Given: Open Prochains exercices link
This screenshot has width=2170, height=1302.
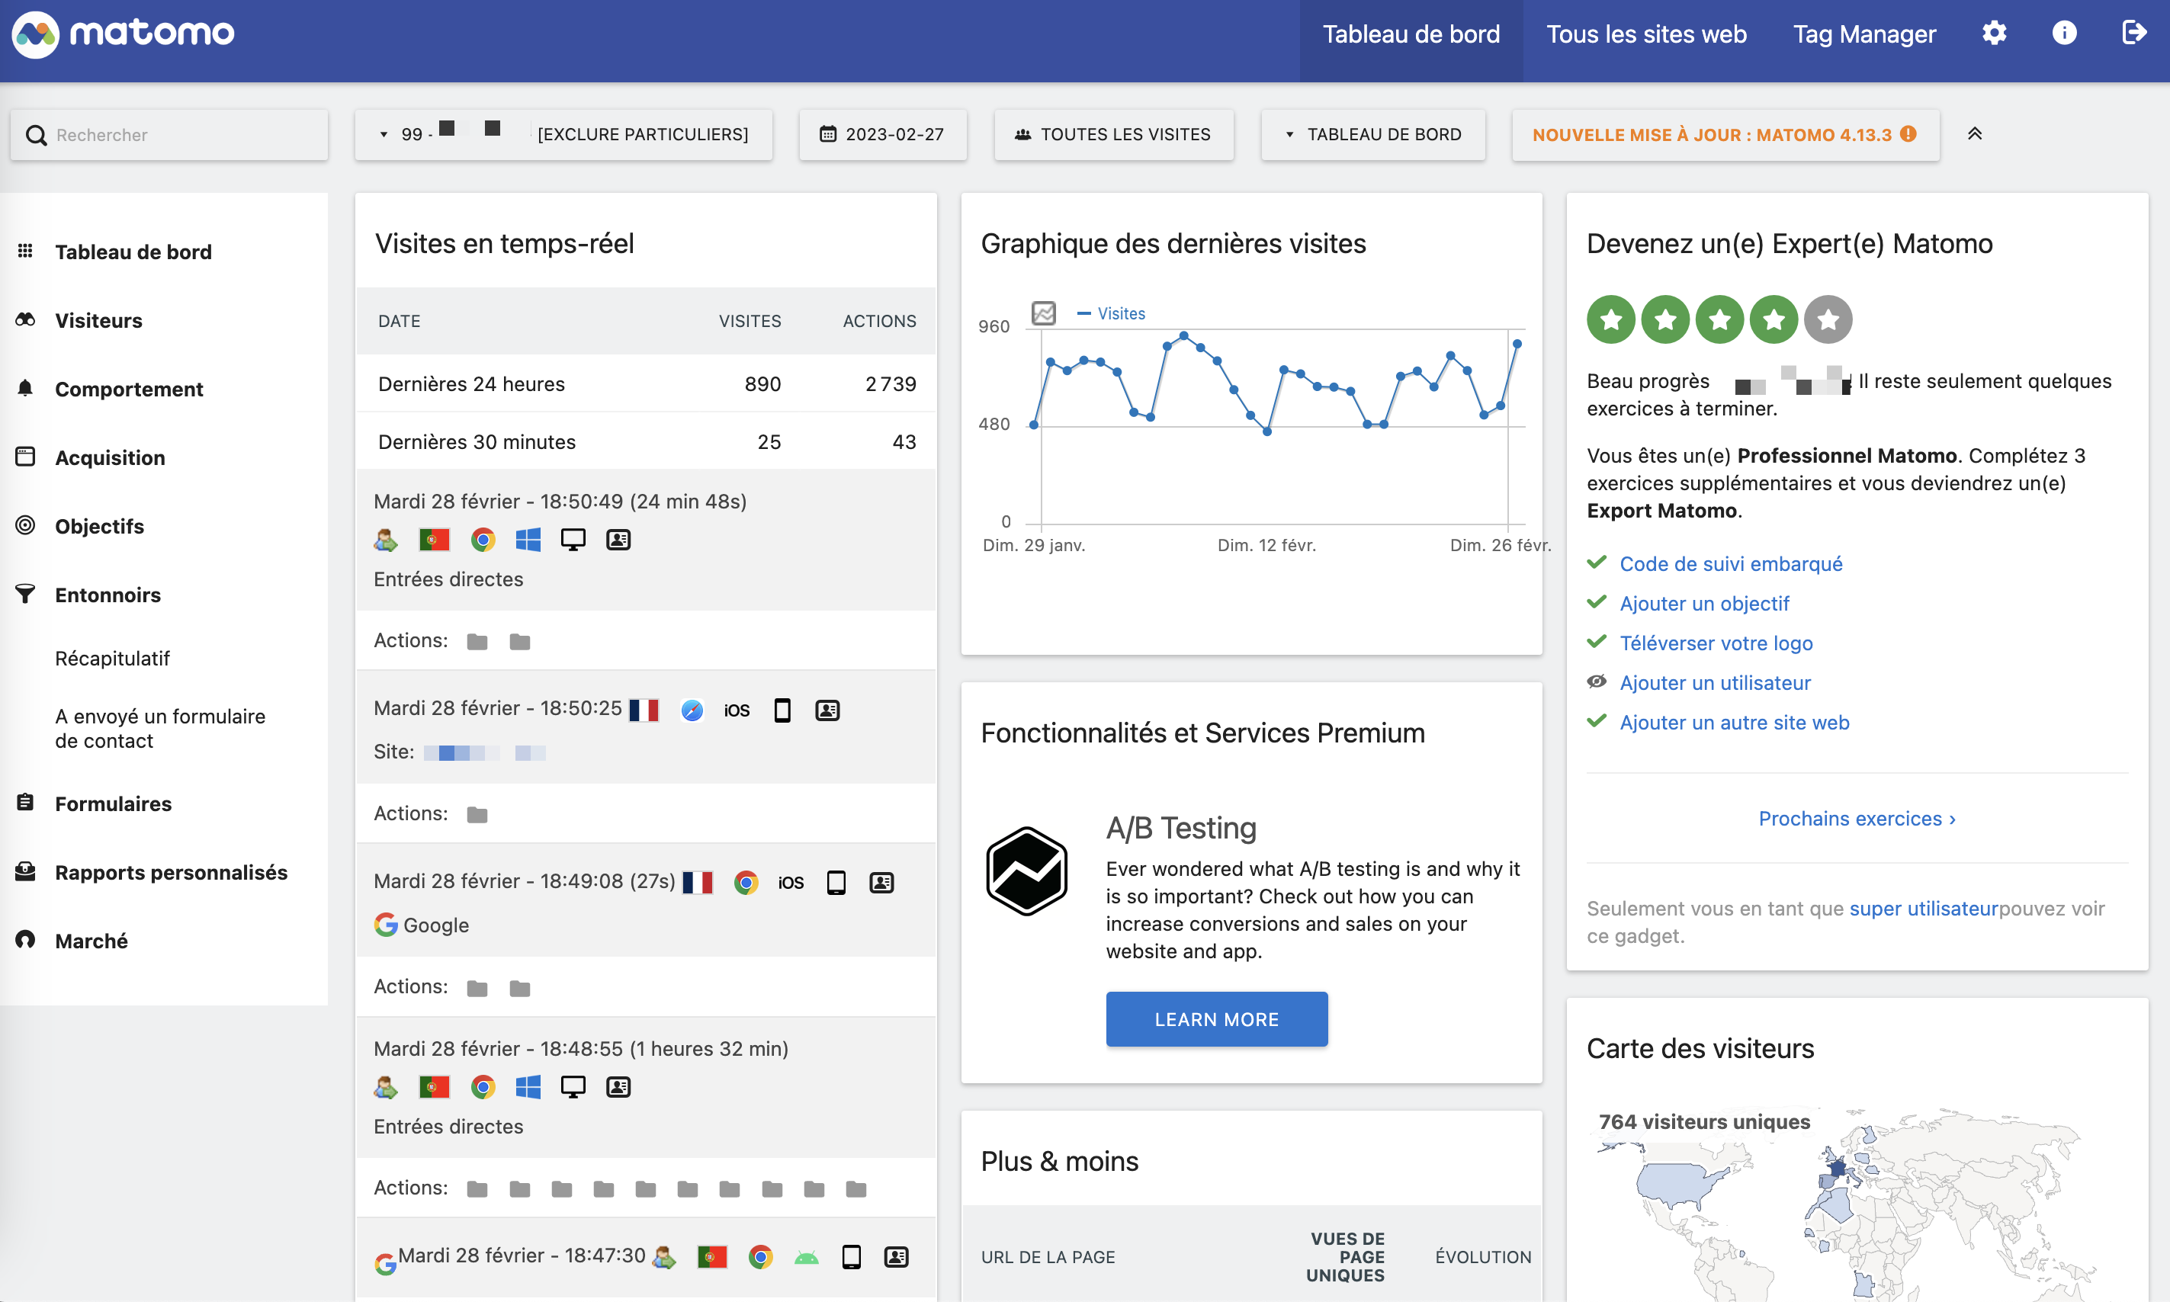Looking at the screenshot, I should coord(1857,818).
